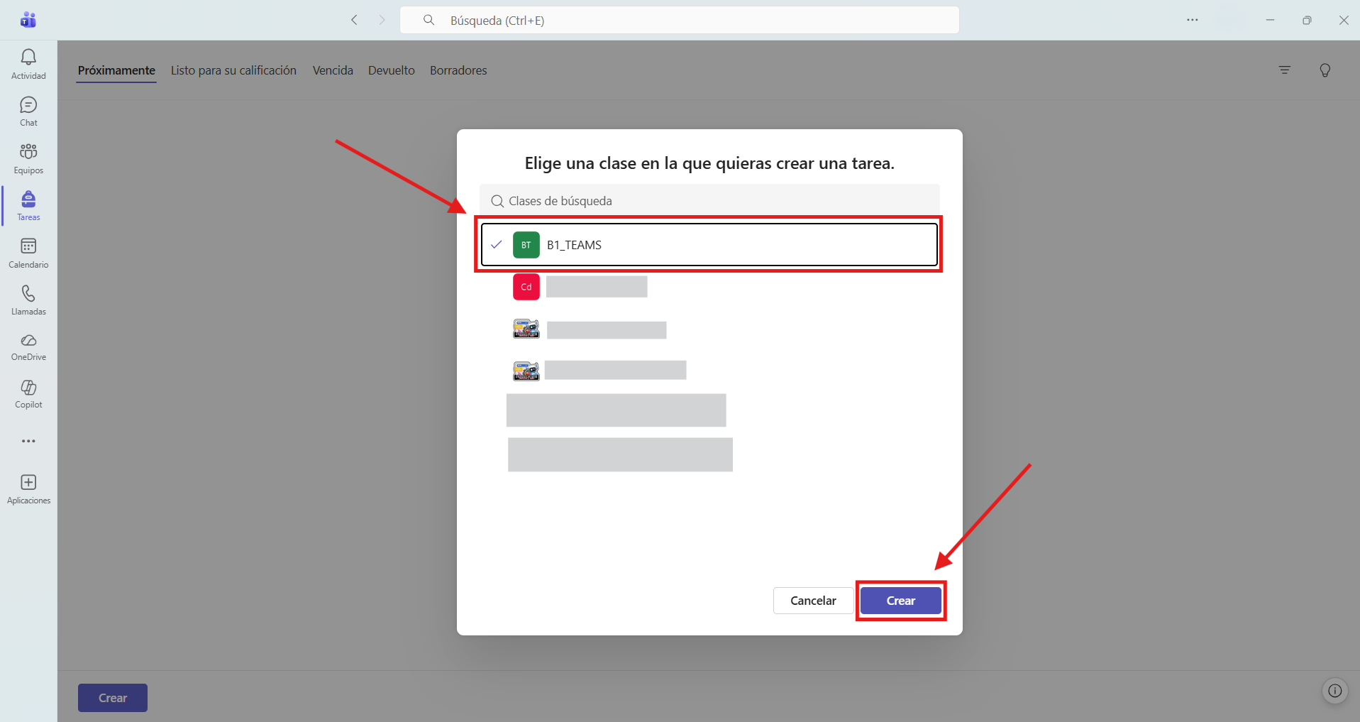Minimize the Teams window
Screen dimensions: 1360x722
point(1270,20)
